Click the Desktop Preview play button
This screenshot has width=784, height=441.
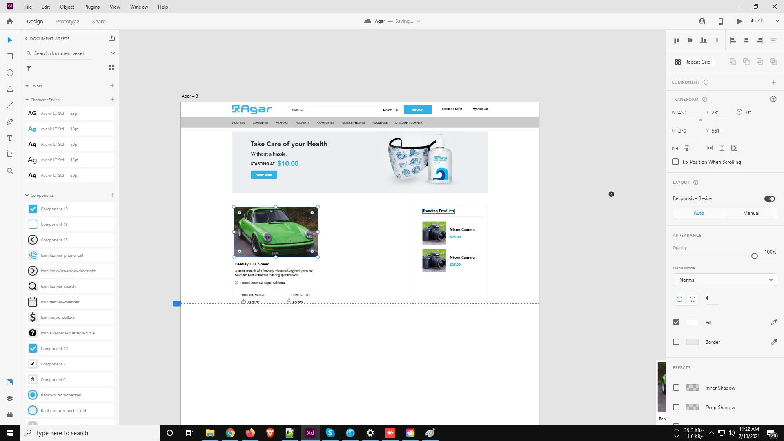click(739, 21)
